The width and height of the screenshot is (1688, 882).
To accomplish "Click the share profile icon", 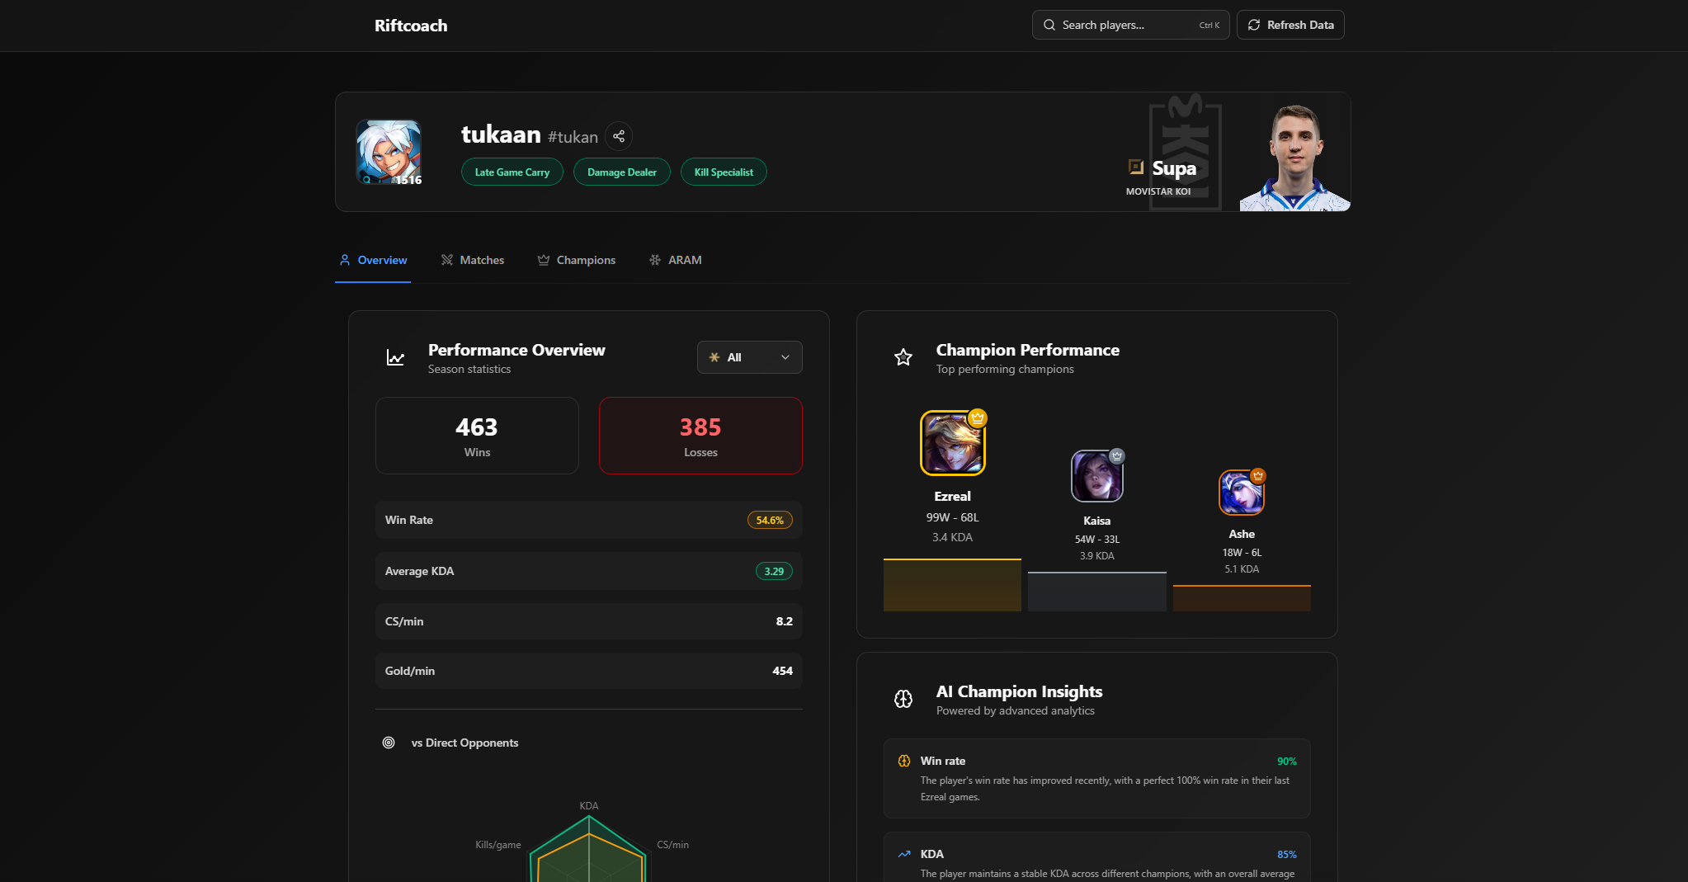I will 619,136.
